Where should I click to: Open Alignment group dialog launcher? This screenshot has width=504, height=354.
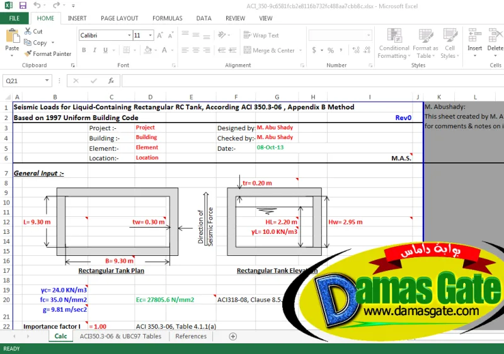pos(302,65)
